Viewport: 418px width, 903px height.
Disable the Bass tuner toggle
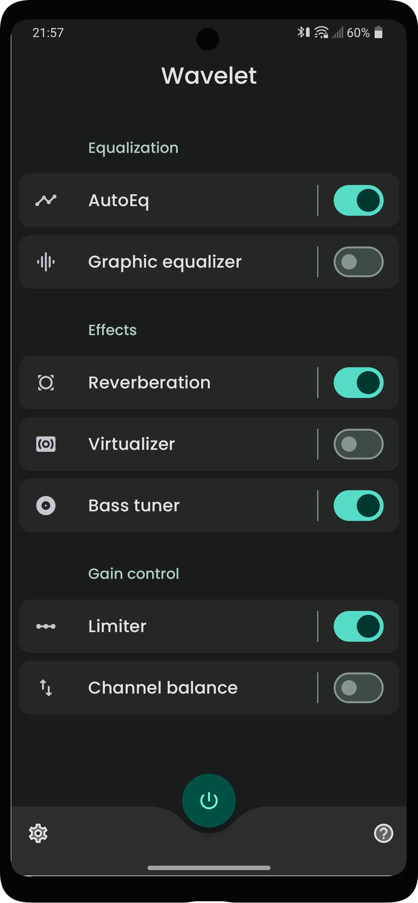pos(358,505)
